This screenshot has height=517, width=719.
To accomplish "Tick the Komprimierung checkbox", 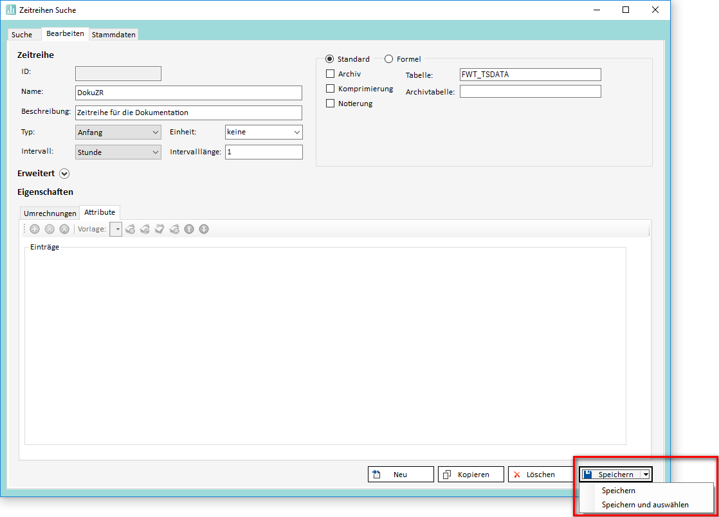I will 331,89.
